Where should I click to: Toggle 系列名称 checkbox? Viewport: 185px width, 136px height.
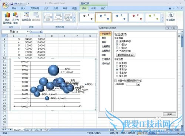pyautogui.click(x=117, y=41)
